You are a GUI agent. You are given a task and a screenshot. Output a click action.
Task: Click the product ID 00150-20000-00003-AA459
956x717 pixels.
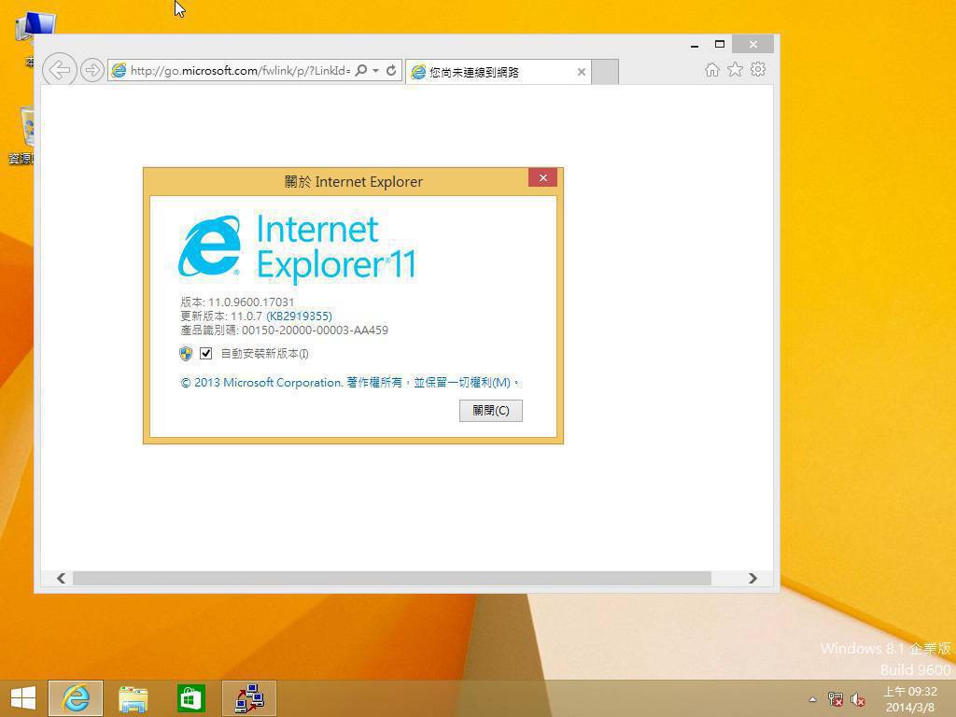(x=315, y=330)
